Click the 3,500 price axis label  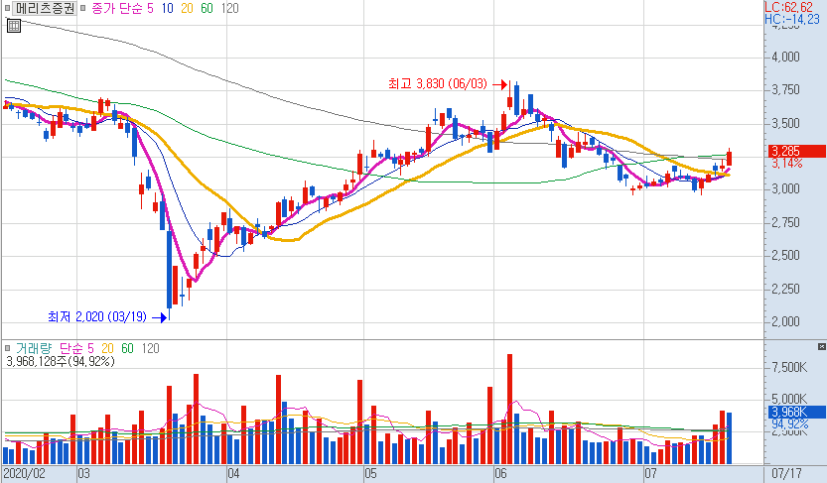pyautogui.click(x=785, y=123)
